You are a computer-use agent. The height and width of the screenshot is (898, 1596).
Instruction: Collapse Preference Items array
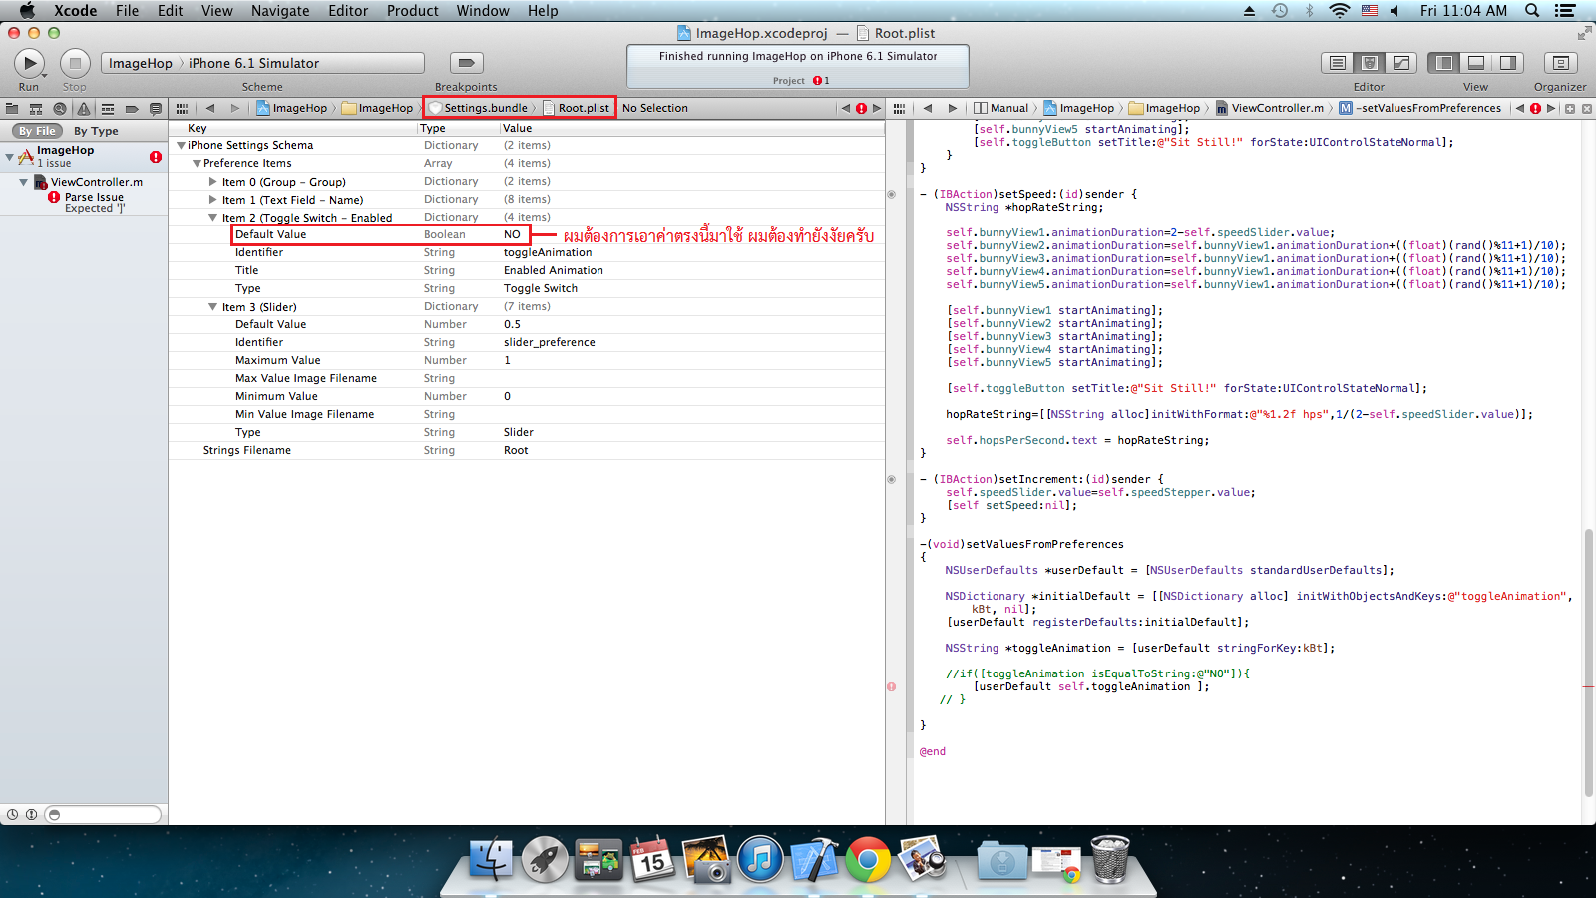coord(197,164)
